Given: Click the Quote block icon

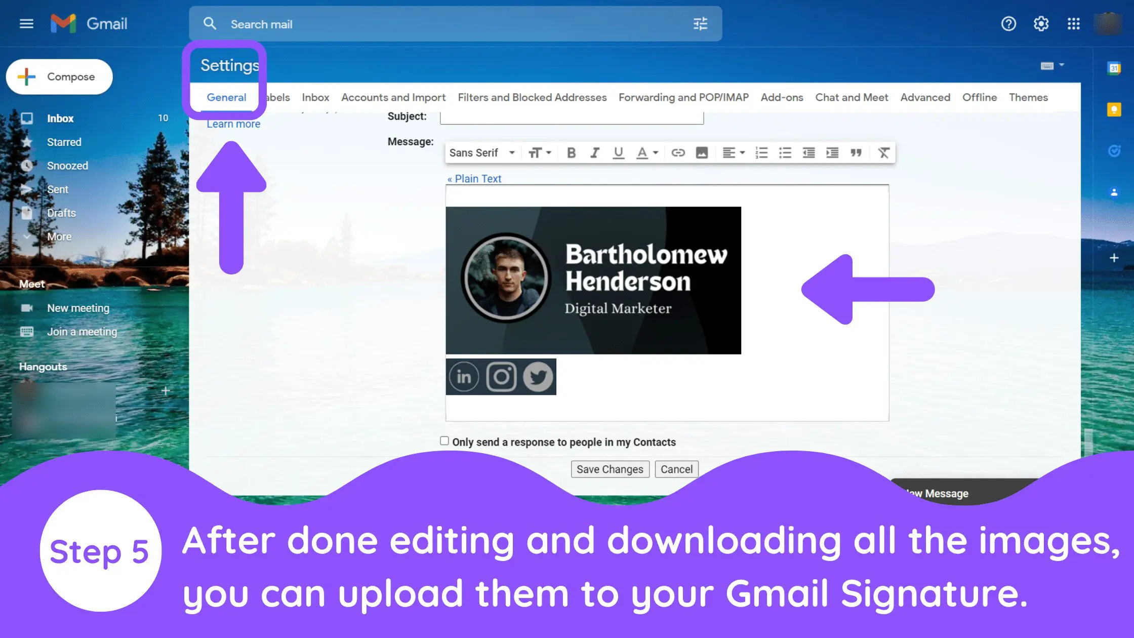Looking at the screenshot, I should 855,152.
